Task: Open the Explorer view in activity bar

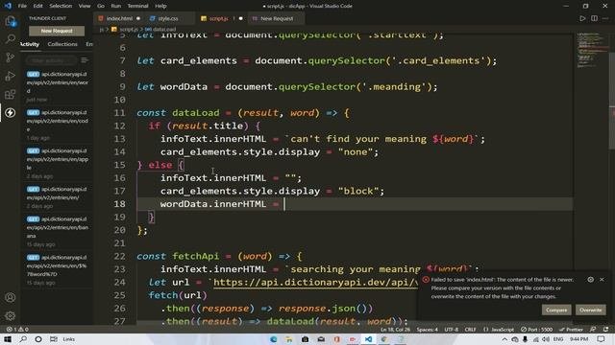Action: tap(11, 21)
